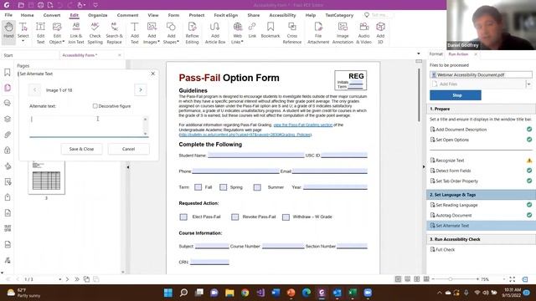Open the document tab list dropdown
Screen dimensions: 536x301
click(419, 54)
